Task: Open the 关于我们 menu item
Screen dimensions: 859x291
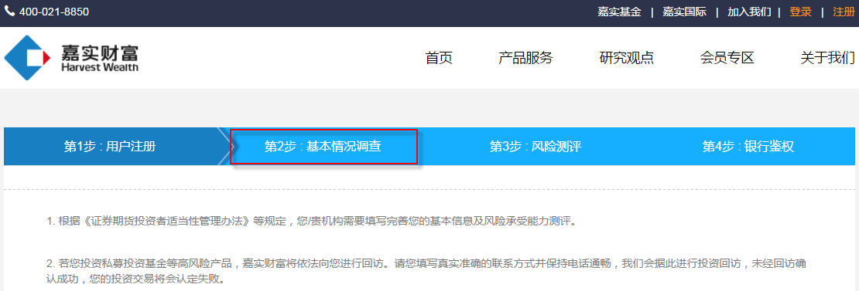Action: [828, 58]
